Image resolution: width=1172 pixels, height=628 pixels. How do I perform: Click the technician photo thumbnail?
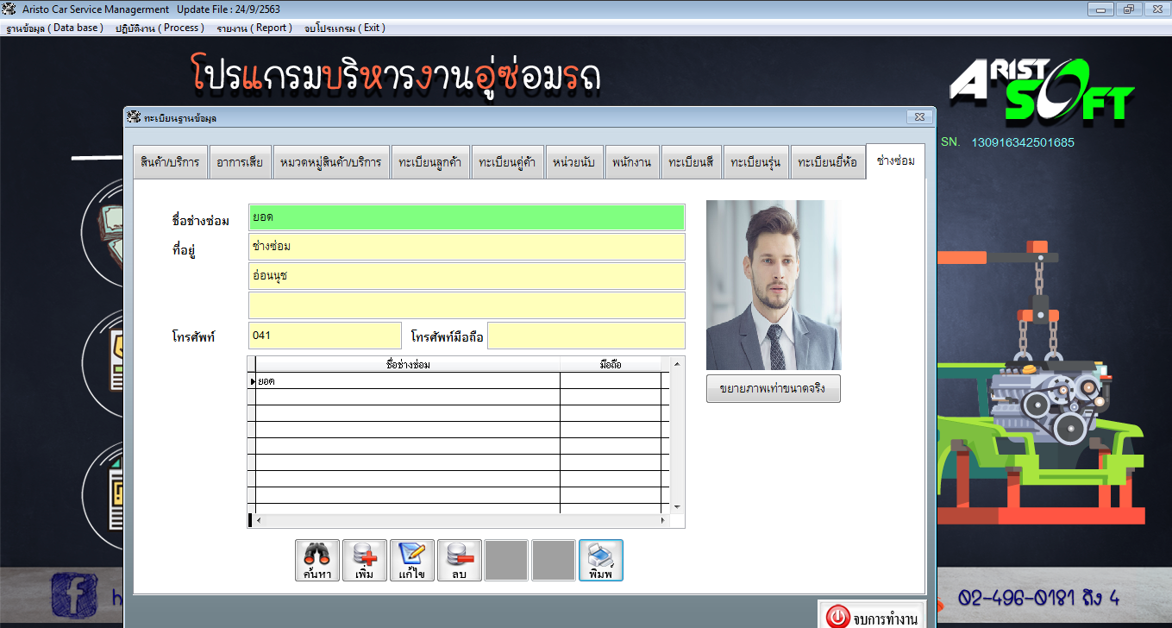774,286
